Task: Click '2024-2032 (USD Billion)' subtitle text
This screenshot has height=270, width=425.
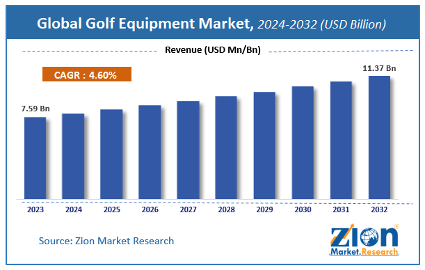Action: click(322, 24)
